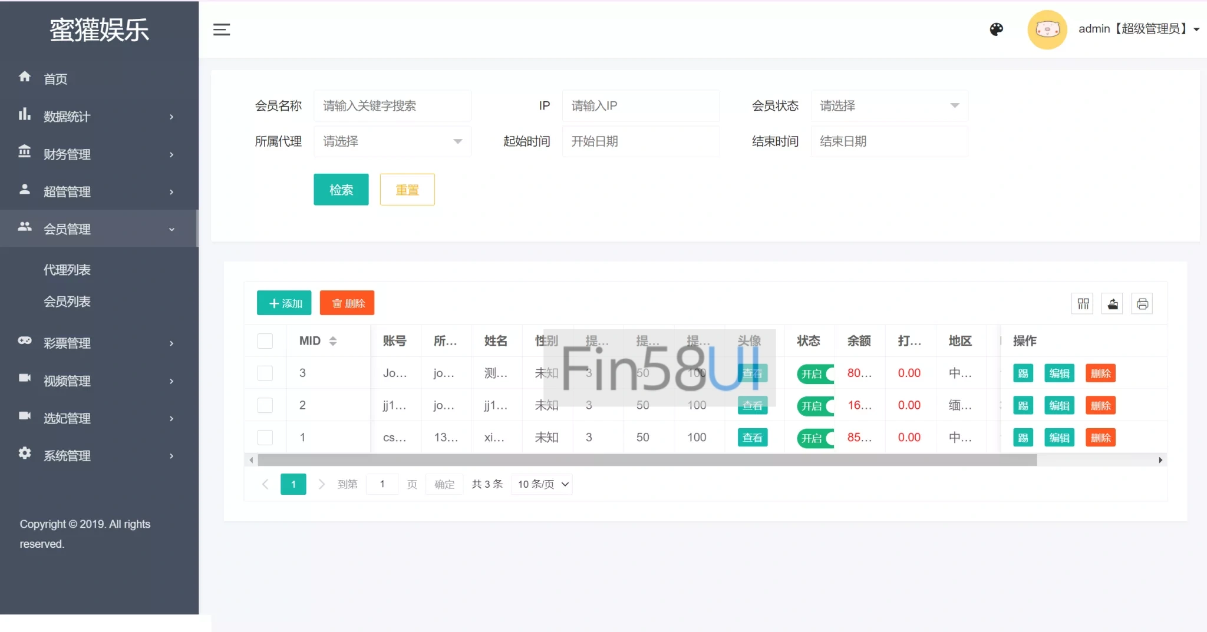The image size is (1207, 632).
Task: Select the checkbox for row MID 3
Action: pyautogui.click(x=265, y=373)
